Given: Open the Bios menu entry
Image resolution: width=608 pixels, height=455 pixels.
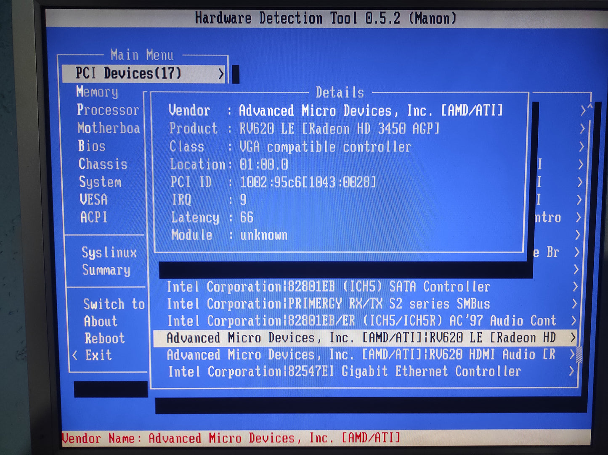Looking at the screenshot, I should pos(92,146).
